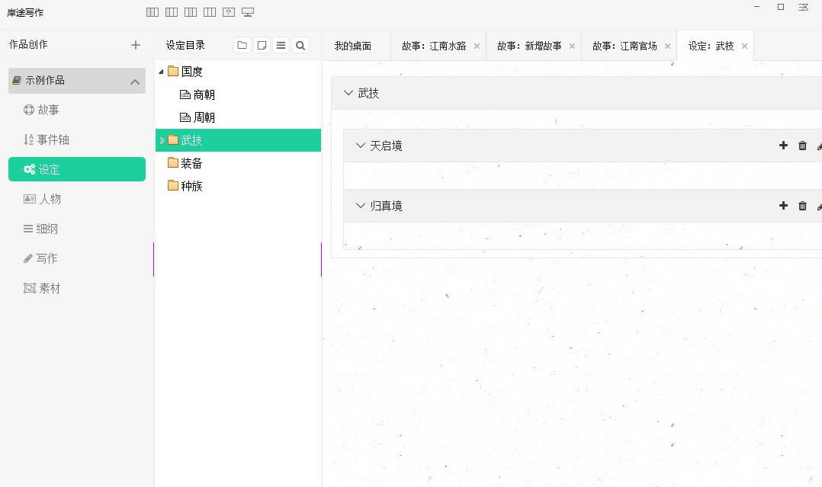This screenshot has height=487, width=822.
Task: Click the help question-mark icon in toolbar
Action: click(228, 12)
